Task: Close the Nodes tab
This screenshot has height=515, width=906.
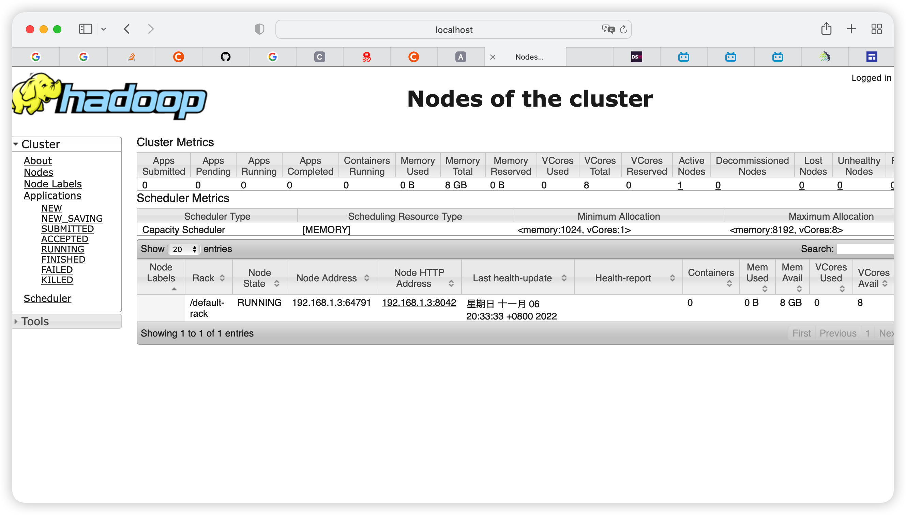Action: (x=492, y=57)
